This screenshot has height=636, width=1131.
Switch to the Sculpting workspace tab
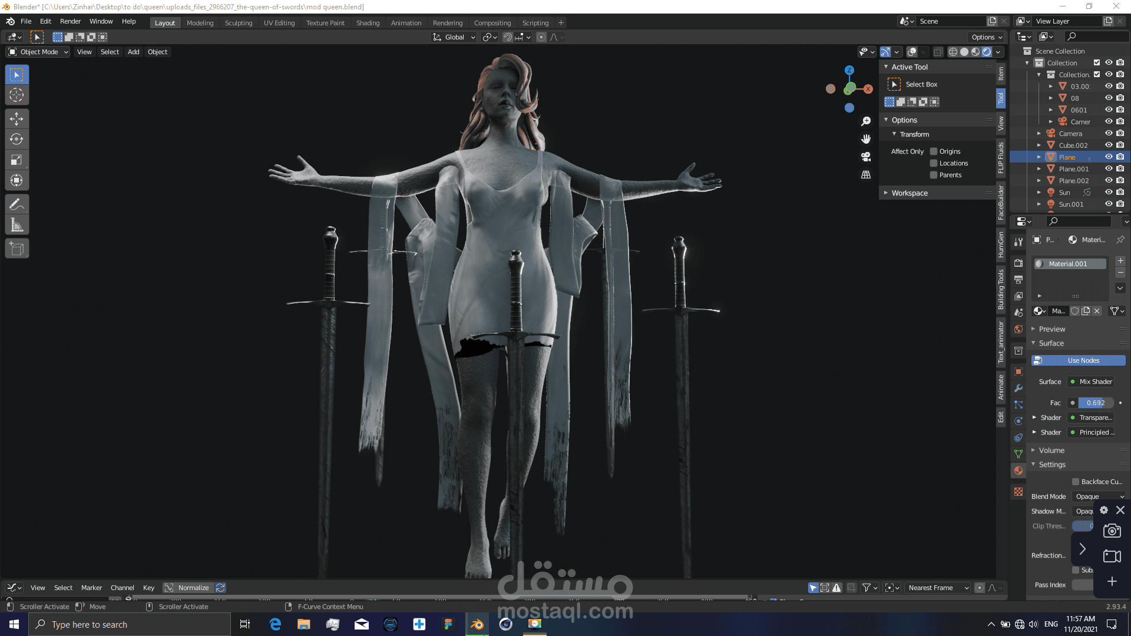(x=239, y=23)
